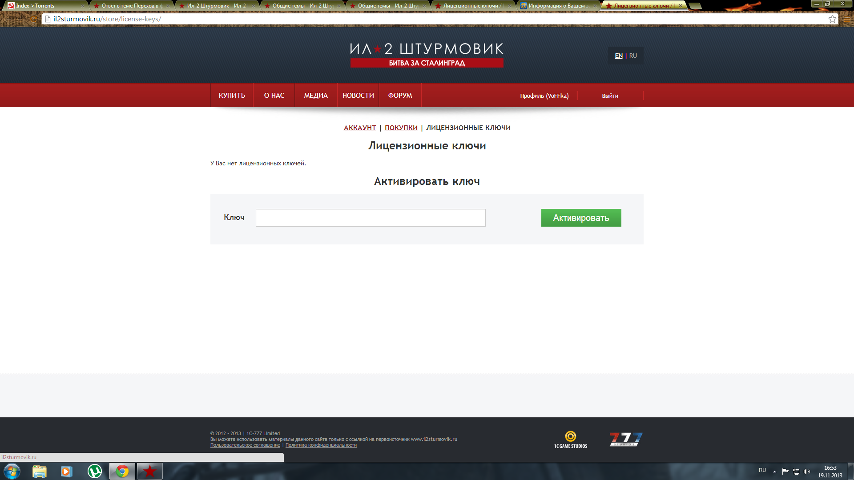The image size is (854, 480).
Task: Launch the uTorrent taskbar icon
Action: click(94, 471)
